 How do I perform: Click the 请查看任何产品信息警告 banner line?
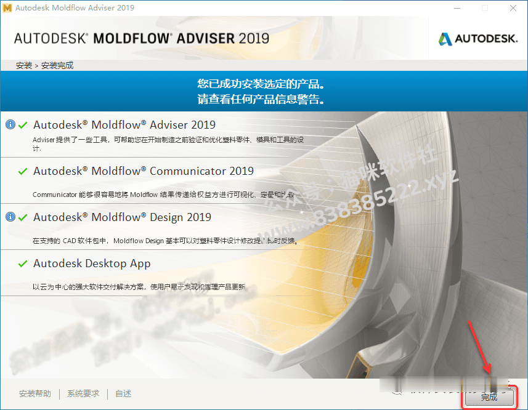261,99
